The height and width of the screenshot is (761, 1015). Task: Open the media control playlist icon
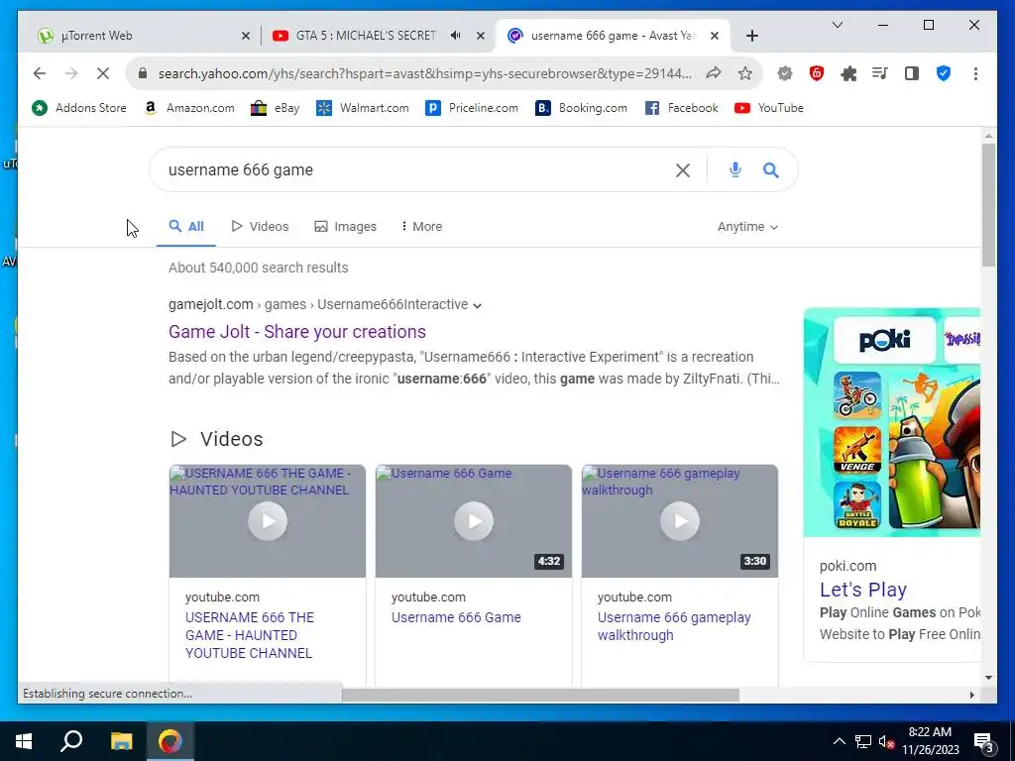pyautogui.click(x=880, y=73)
